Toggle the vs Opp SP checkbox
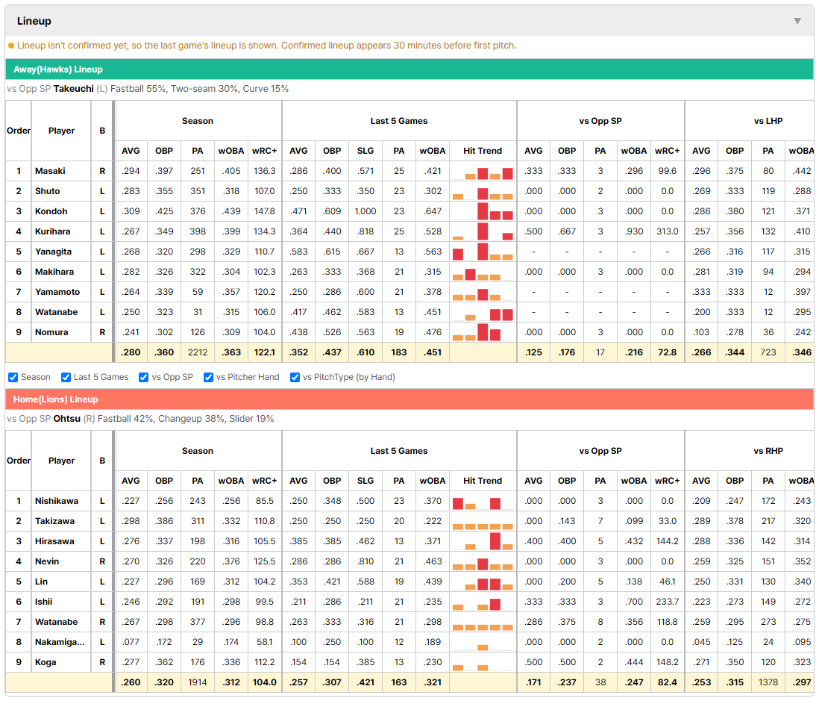The height and width of the screenshot is (701, 819). 144,378
